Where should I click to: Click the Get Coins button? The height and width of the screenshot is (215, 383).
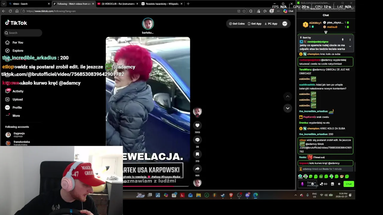point(237,24)
